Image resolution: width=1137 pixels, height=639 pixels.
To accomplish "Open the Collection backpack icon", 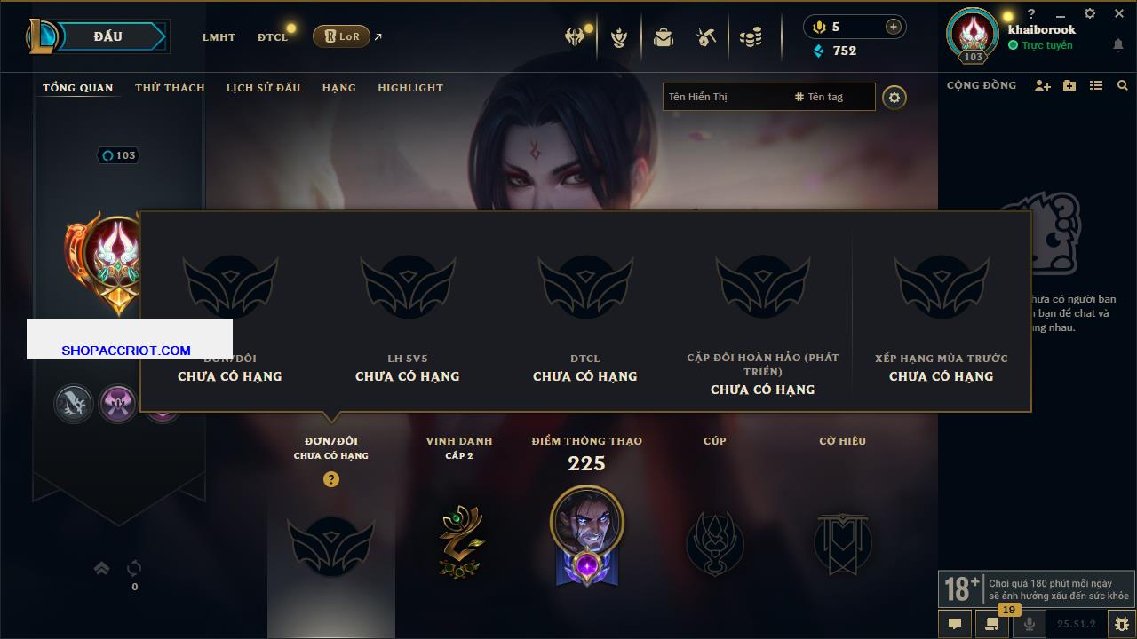I will (663, 37).
